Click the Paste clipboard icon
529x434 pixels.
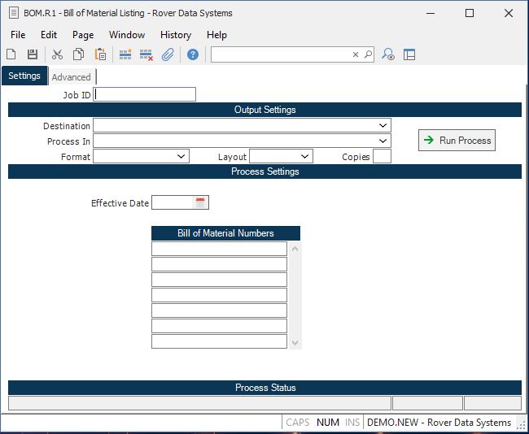[100, 54]
